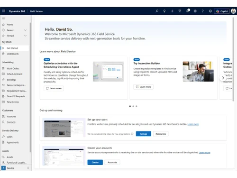Screen dimensions: 237x178
Task: Click the question mark help icon
Action: pyautogui.click(x=202, y=11)
